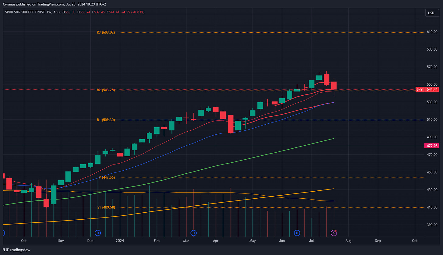Click the 470.00 price axis label
443x255 pixels.
point(432,155)
